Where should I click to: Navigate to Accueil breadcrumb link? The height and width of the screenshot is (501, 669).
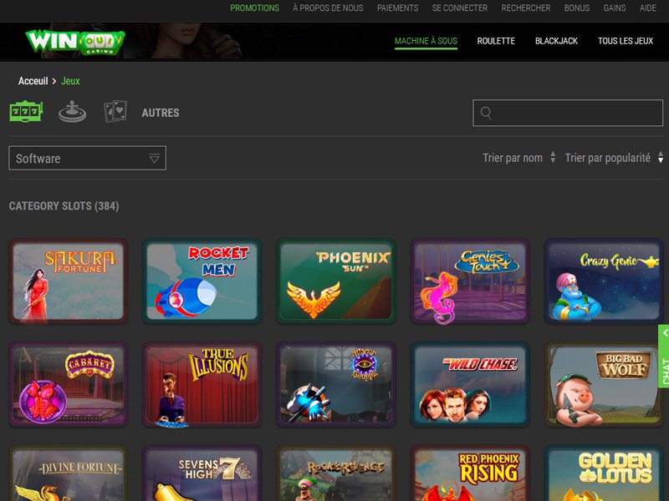[33, 81]
